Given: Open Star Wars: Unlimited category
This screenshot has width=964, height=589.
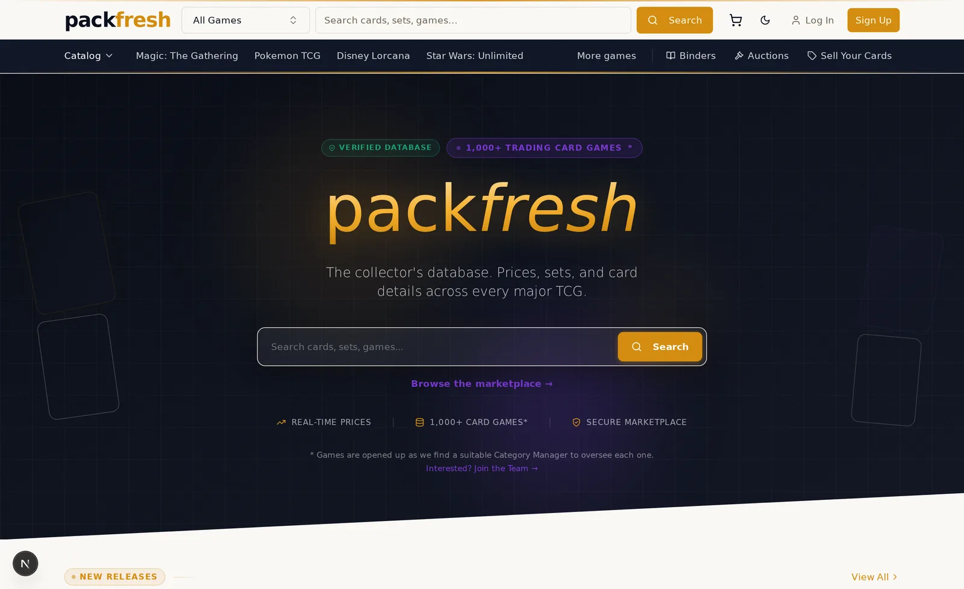Looking at the screenshot, I should [x=475, y=56].
